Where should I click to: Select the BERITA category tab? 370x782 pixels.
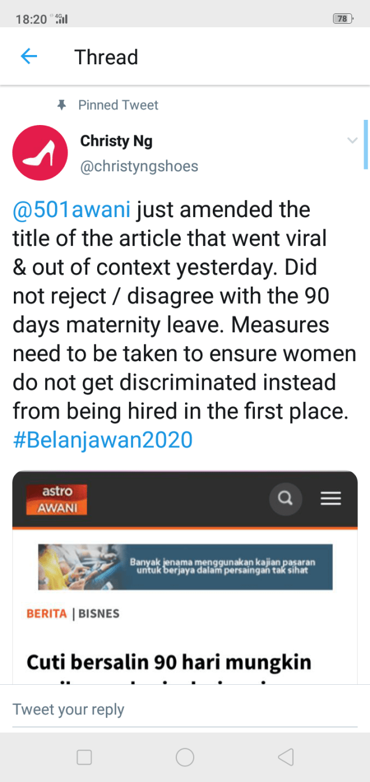coord(47,614)
